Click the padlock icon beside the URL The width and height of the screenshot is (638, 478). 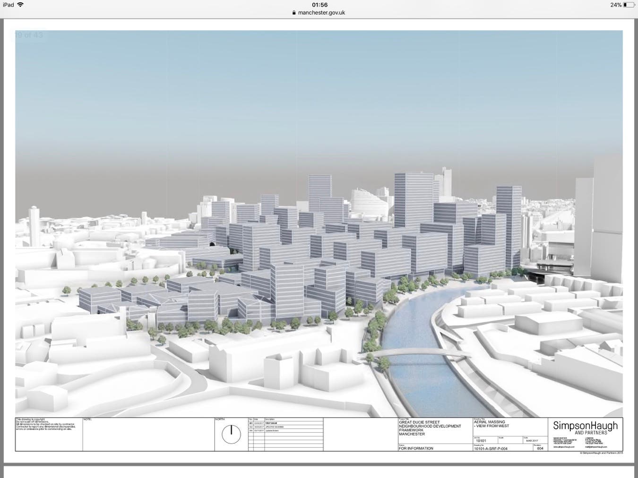pyautogui.click(x=294, y=13)
